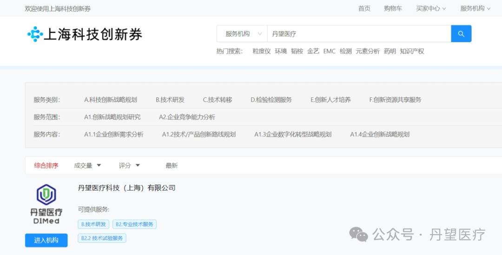Open the 服务机构 search type dropdown
The height and width of the screenshot is (255, 502).
pyautogui.click(x=242, y=34)
